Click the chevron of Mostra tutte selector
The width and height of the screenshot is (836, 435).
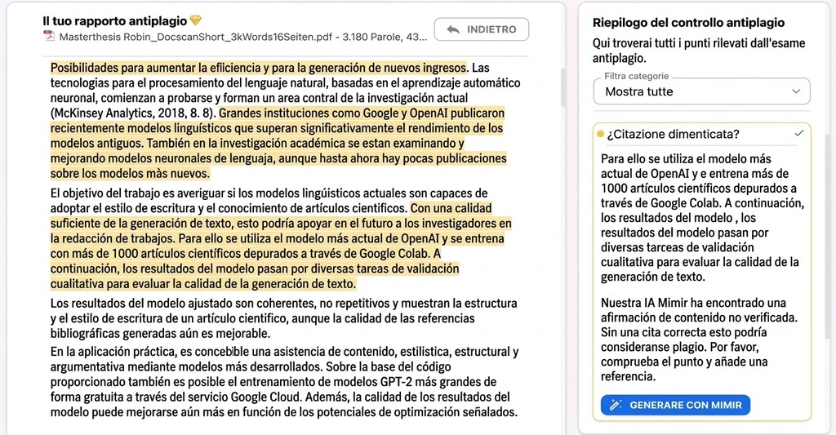796,91
